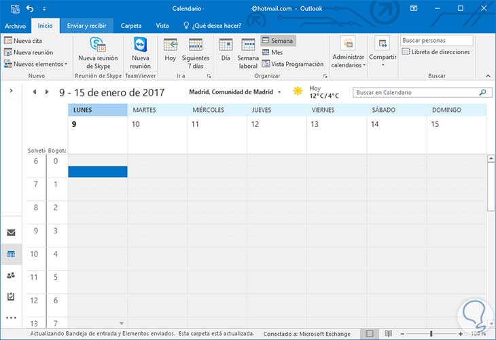Open the Organizar dialog launcher

click(x=325, y=76)
